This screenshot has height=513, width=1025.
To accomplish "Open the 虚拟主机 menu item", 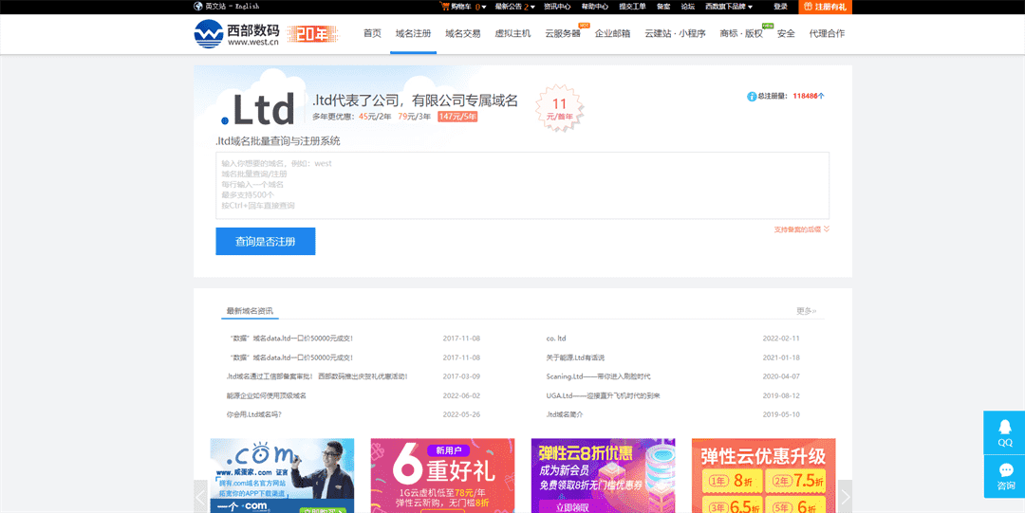I will 513,33.
